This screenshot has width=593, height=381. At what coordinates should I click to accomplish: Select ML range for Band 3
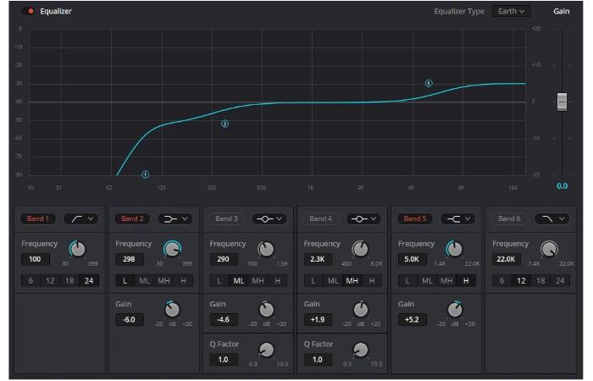239,281
